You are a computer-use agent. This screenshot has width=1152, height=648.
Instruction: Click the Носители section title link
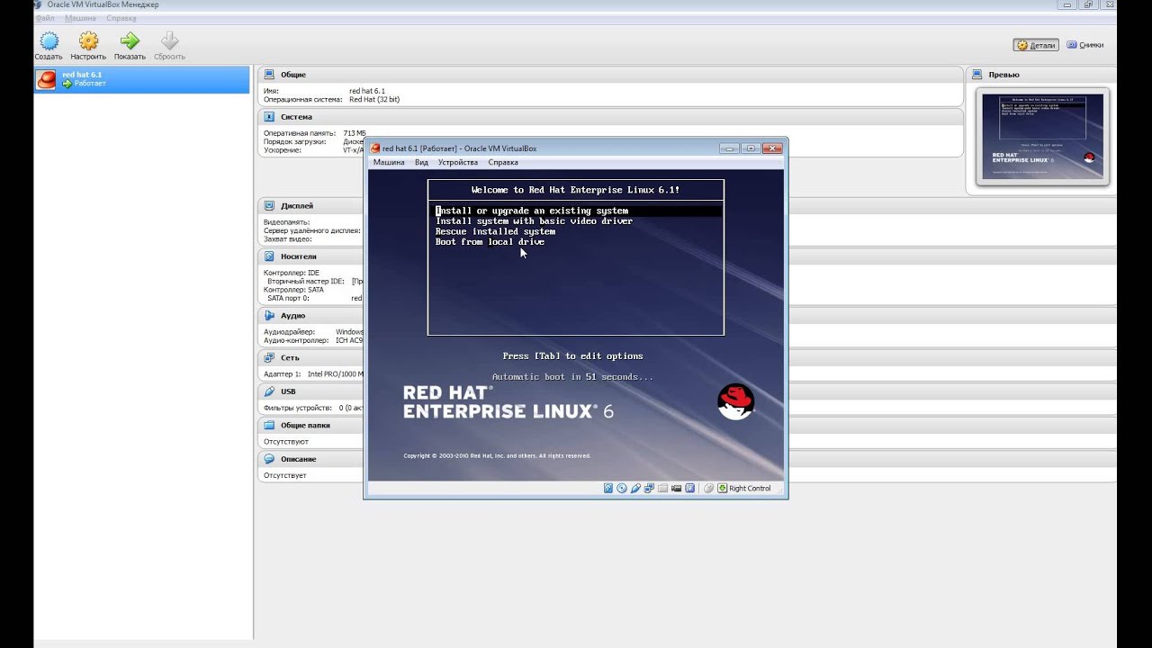tap(299, 256)
